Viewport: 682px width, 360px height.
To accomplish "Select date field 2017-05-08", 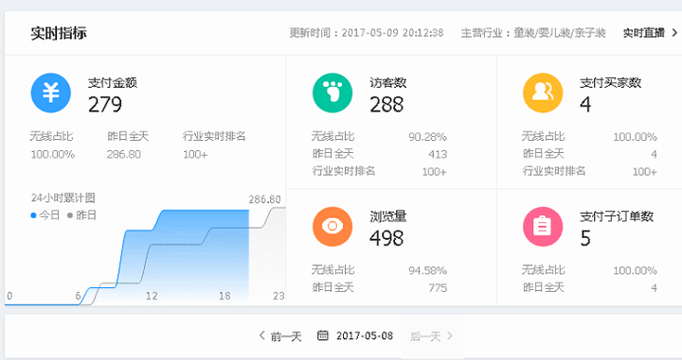I will coord(365,335).
